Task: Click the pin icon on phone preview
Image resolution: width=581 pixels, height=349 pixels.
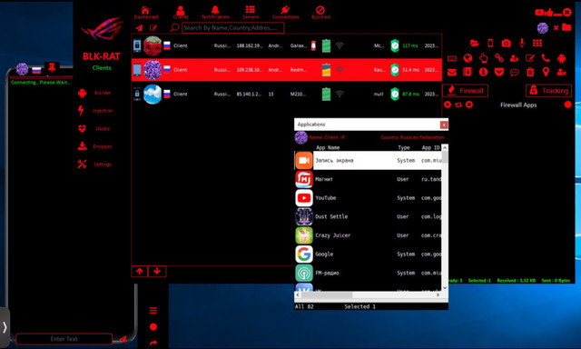Action: tap(52, 67)
